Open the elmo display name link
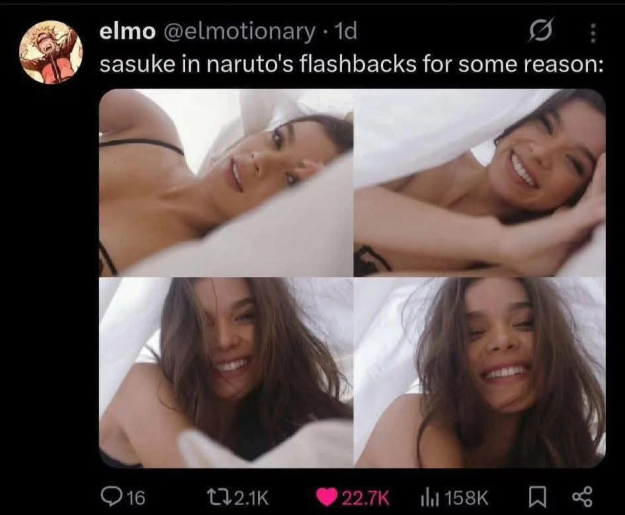Image resolution: width=625 pixels, height=515 pixels. 127,31
